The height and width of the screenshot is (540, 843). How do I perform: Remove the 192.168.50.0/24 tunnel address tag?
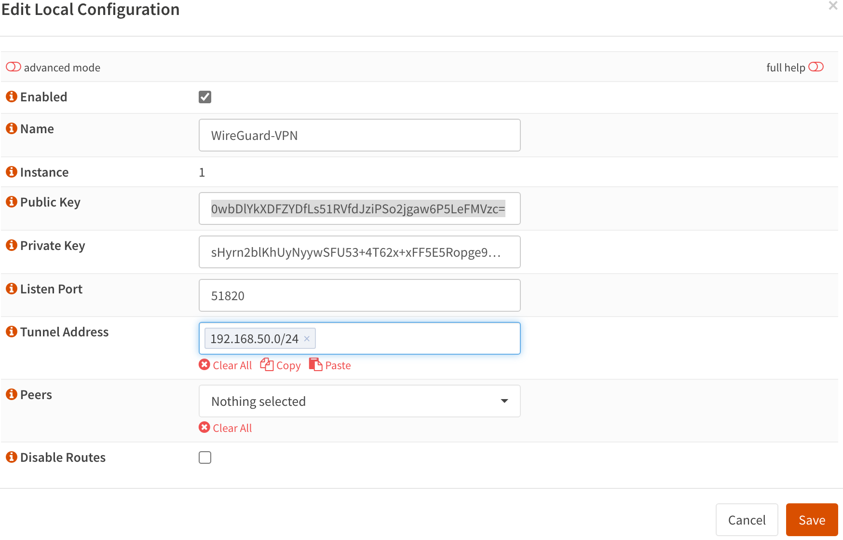pos(307,338)
